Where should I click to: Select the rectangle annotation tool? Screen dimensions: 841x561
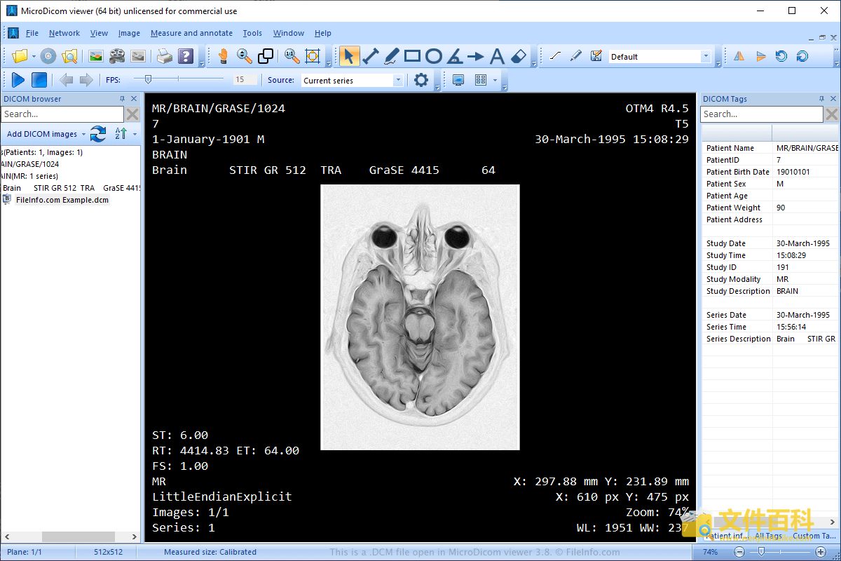point(413,56)
